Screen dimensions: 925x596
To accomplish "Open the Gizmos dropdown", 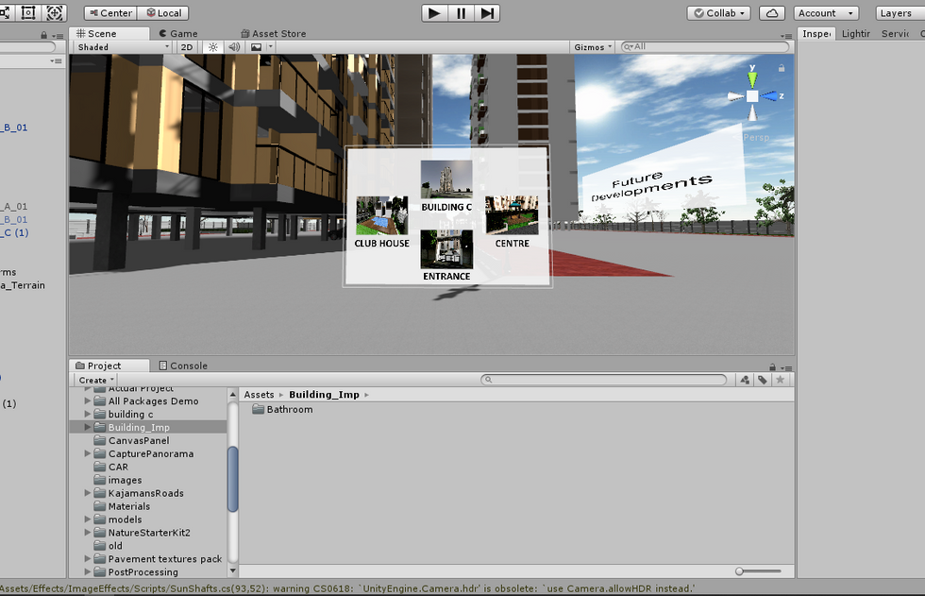I will click(593, 47).
